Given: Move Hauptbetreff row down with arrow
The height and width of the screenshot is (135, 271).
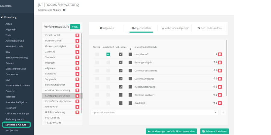Looking at the screenshot, I should pos(216,54).
